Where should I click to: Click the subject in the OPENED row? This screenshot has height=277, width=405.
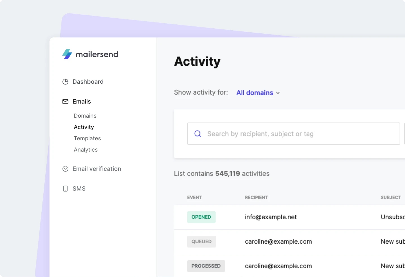tap(393, 217)
